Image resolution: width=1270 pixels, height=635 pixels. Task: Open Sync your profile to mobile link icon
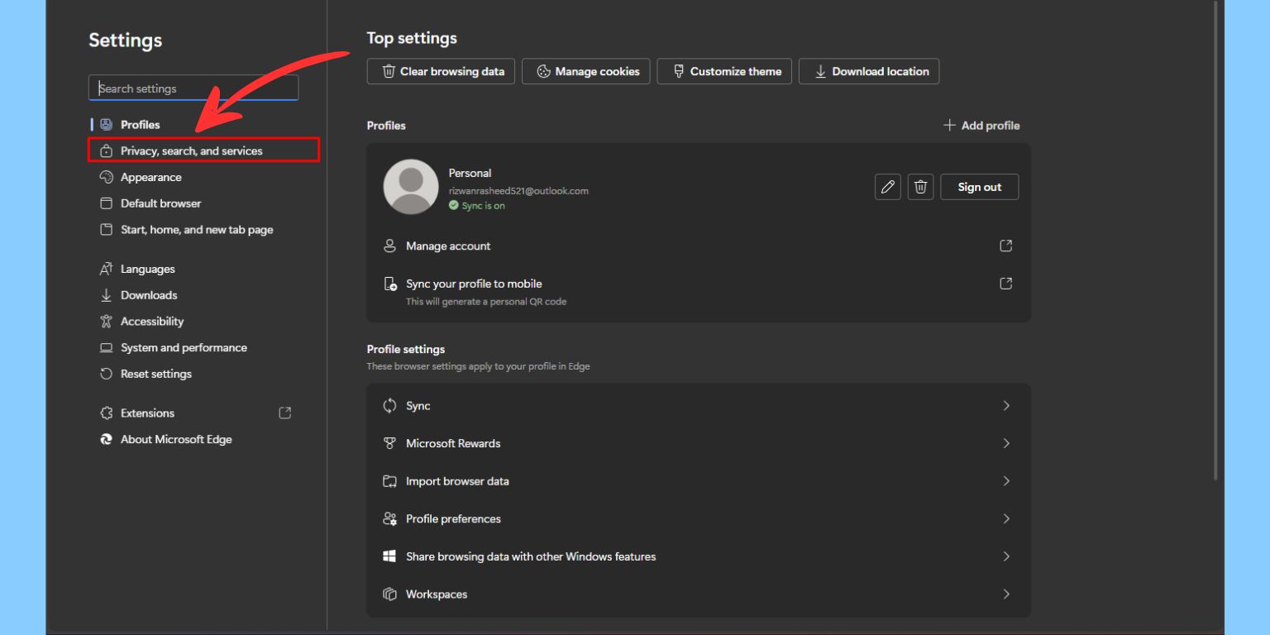tap(1006, 284)
